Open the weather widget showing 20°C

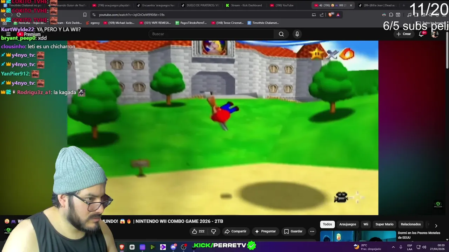367,247
